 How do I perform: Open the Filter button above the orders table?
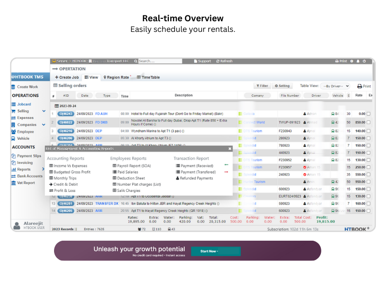[x=262, y=86]
